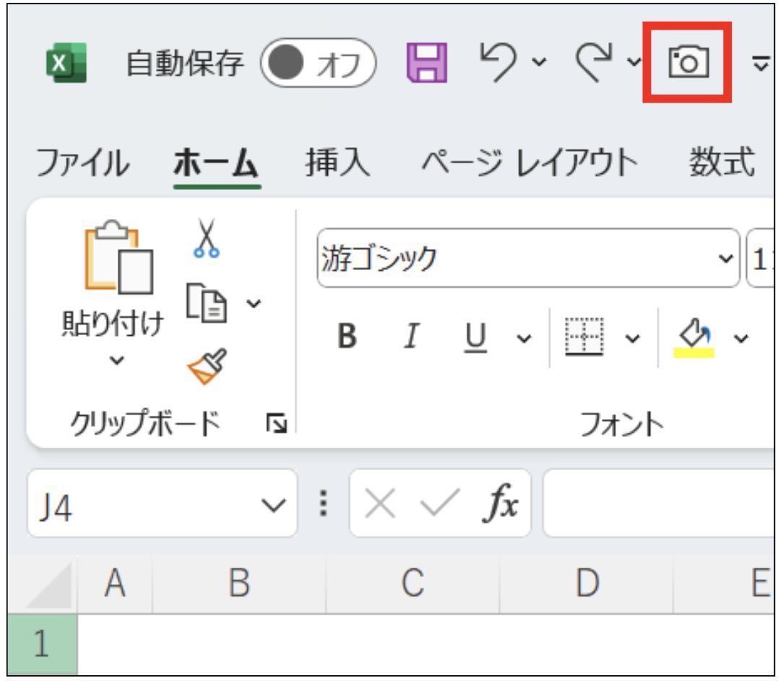Select column C header
778x681 pixels.
click(412, 584)
